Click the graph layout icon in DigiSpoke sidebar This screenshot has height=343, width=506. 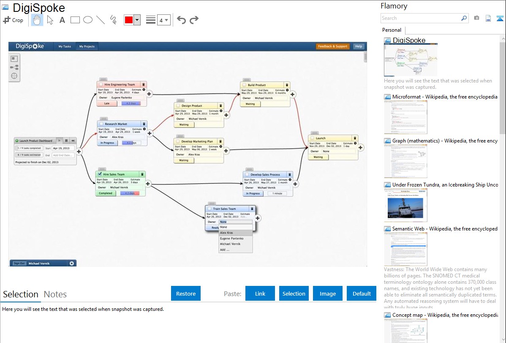14,67
